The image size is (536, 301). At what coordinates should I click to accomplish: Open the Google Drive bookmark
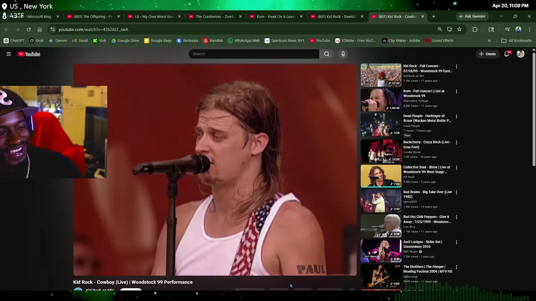click(125, 41)
